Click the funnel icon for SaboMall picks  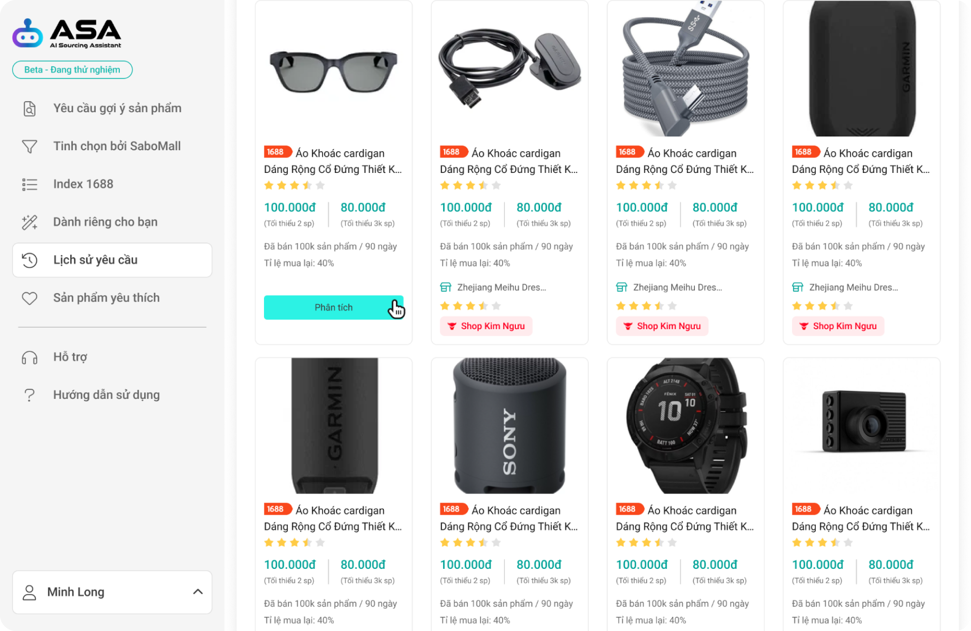point(29,147)
